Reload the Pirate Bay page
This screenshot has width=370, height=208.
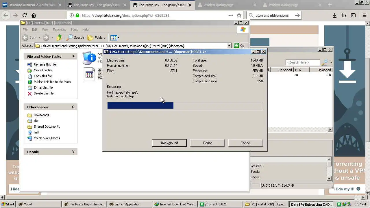coord(25,15)
